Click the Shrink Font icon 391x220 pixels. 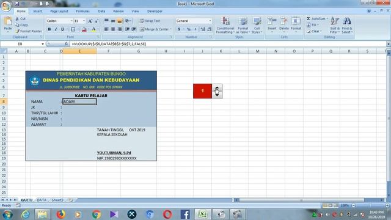97,21
